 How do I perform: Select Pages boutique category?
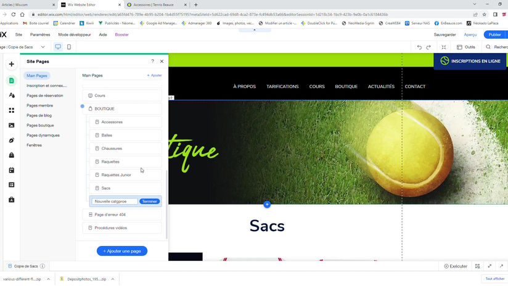click(40, 125)
